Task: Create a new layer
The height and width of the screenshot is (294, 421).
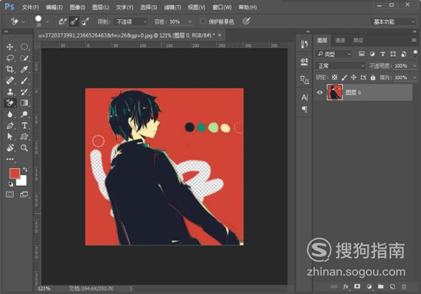Action: tap(393, 286)
